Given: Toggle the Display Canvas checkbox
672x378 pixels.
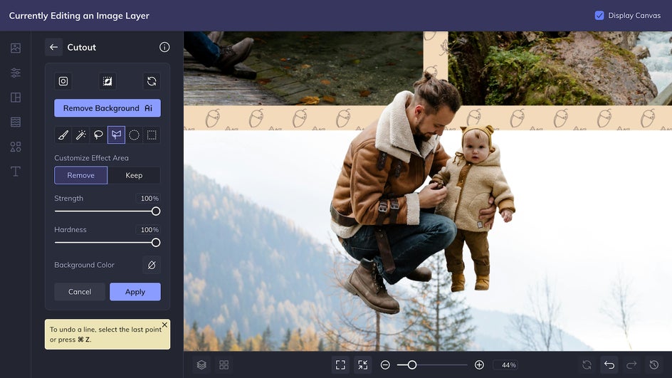Looking at the screenshot, I should [599, 16].
